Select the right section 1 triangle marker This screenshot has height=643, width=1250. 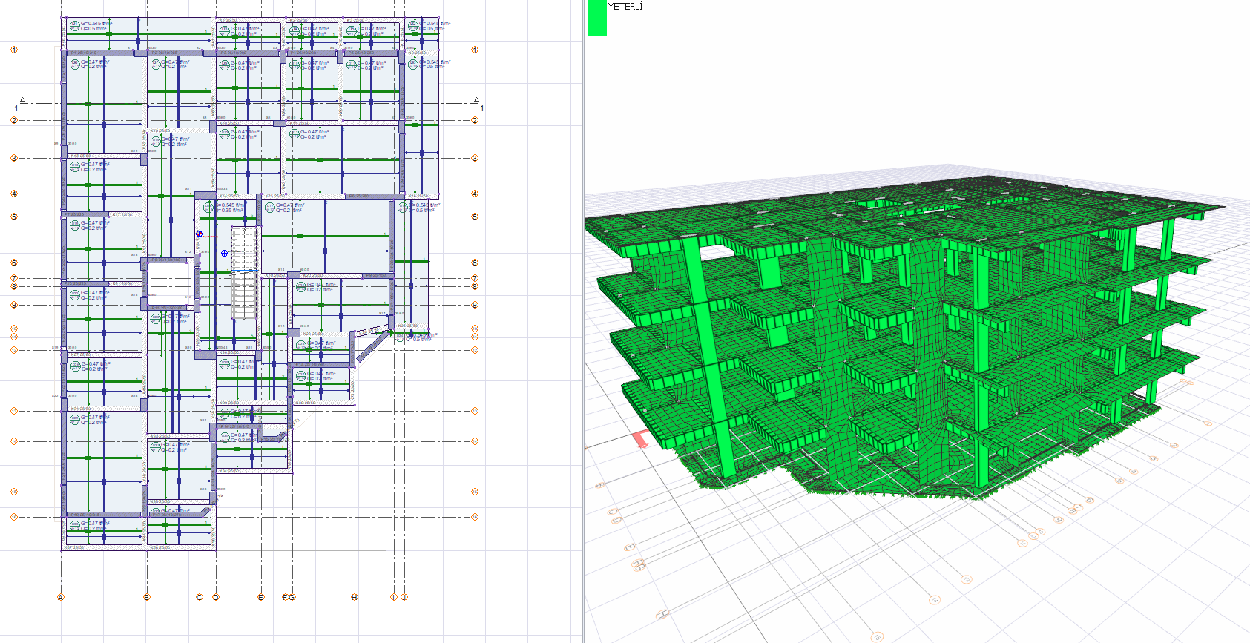pos(476,100)
